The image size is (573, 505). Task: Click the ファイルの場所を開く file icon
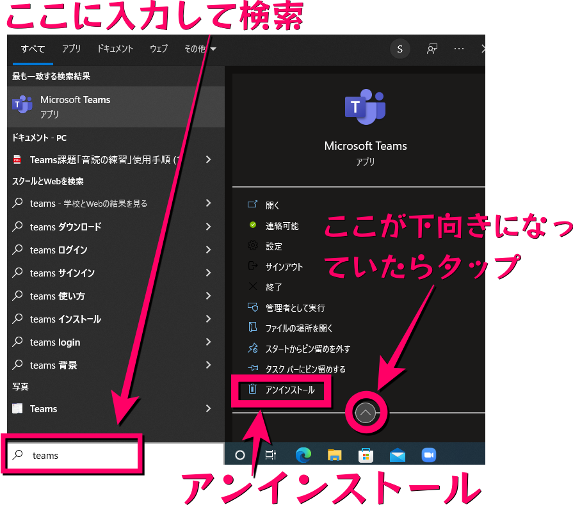click(x=252, y=327)
